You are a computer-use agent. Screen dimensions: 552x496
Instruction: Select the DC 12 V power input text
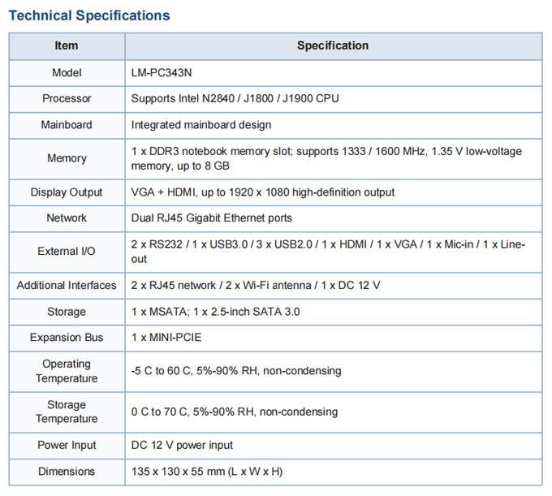(182, 445)
